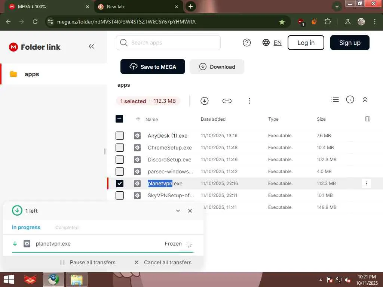Sort by Name column header
The image size is (383, 287).
click(x=151, y=119)
